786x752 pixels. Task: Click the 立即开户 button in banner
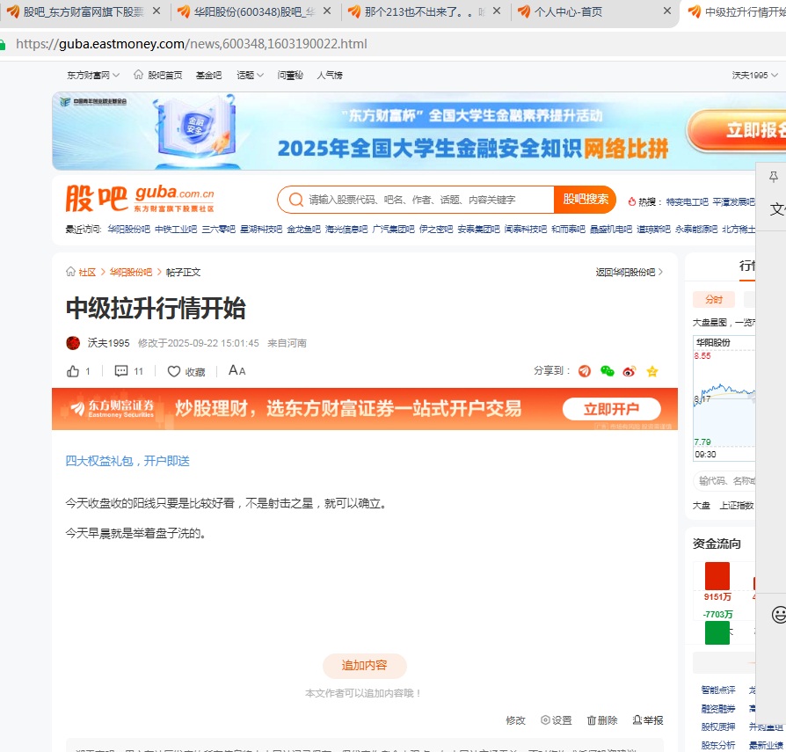611,409
